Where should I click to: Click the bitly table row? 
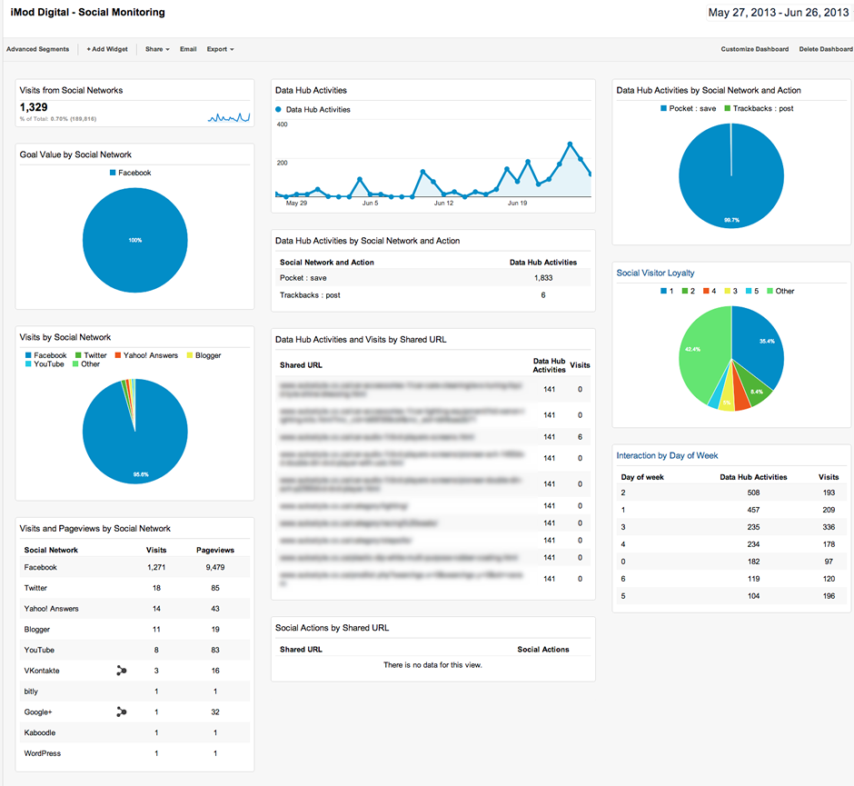tap(135, 691)
